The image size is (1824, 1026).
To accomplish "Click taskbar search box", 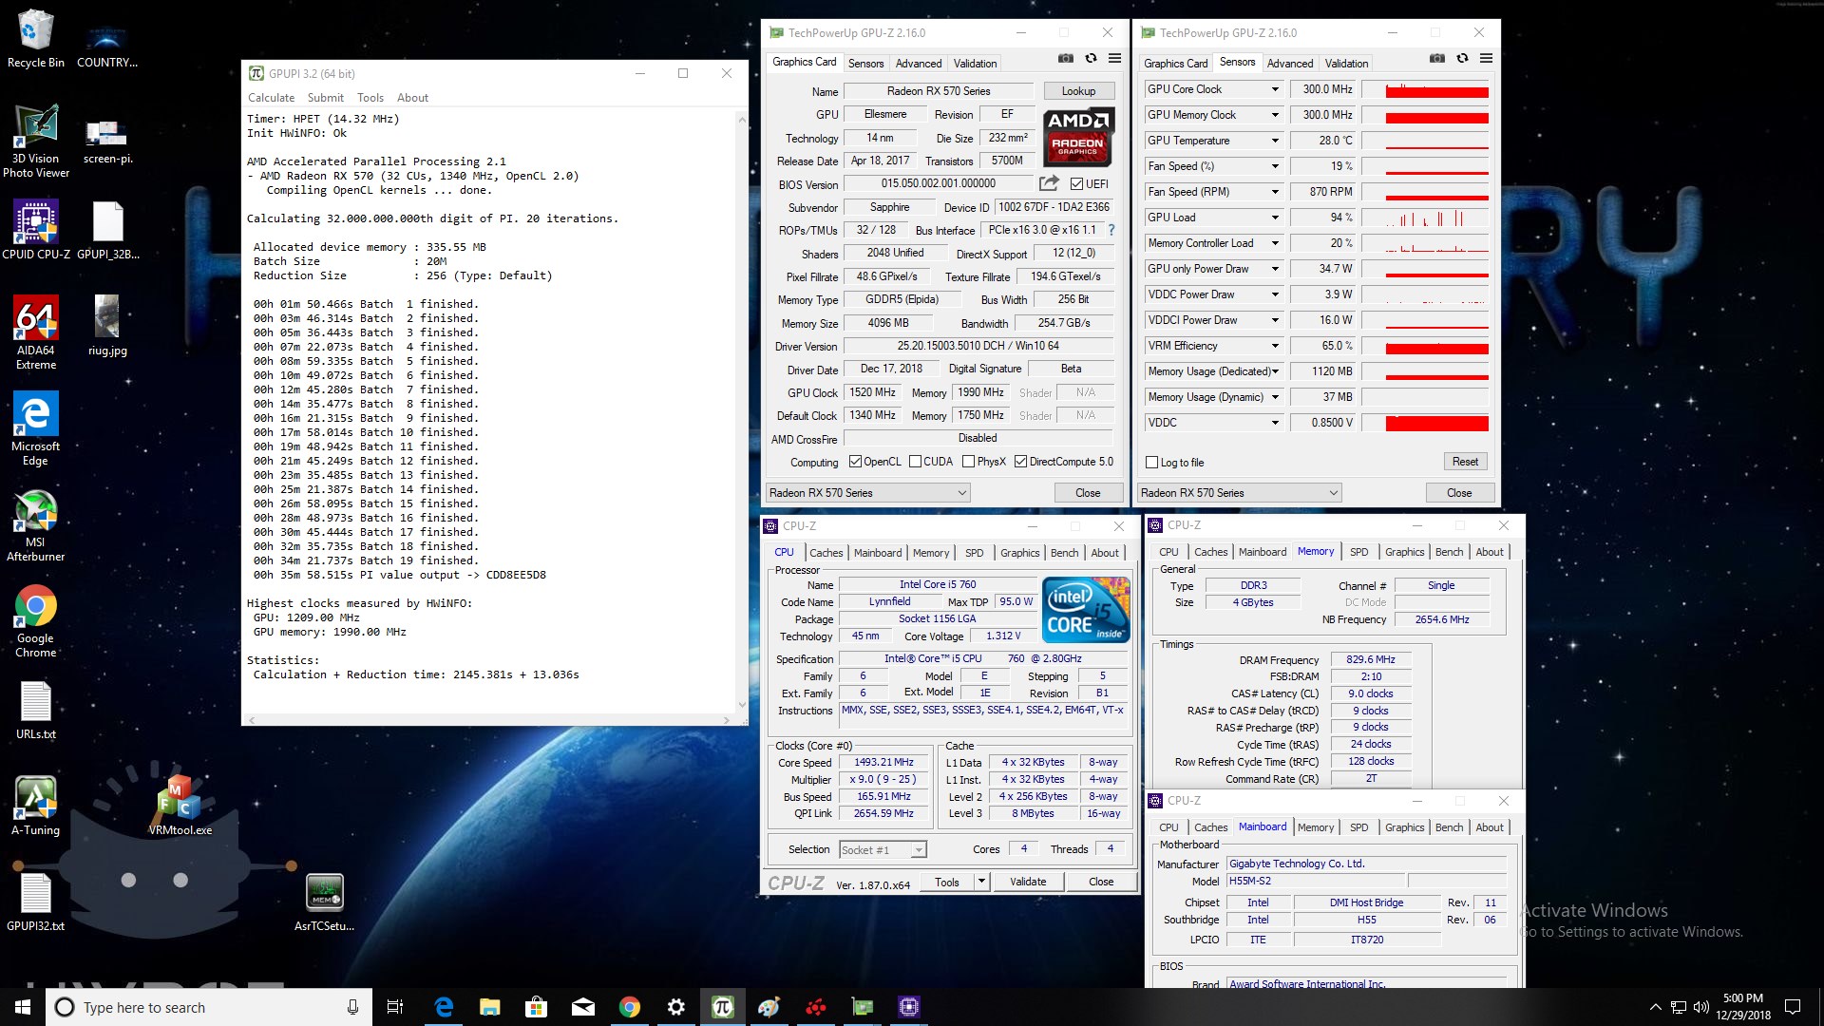I will [x=208, y=1007].
